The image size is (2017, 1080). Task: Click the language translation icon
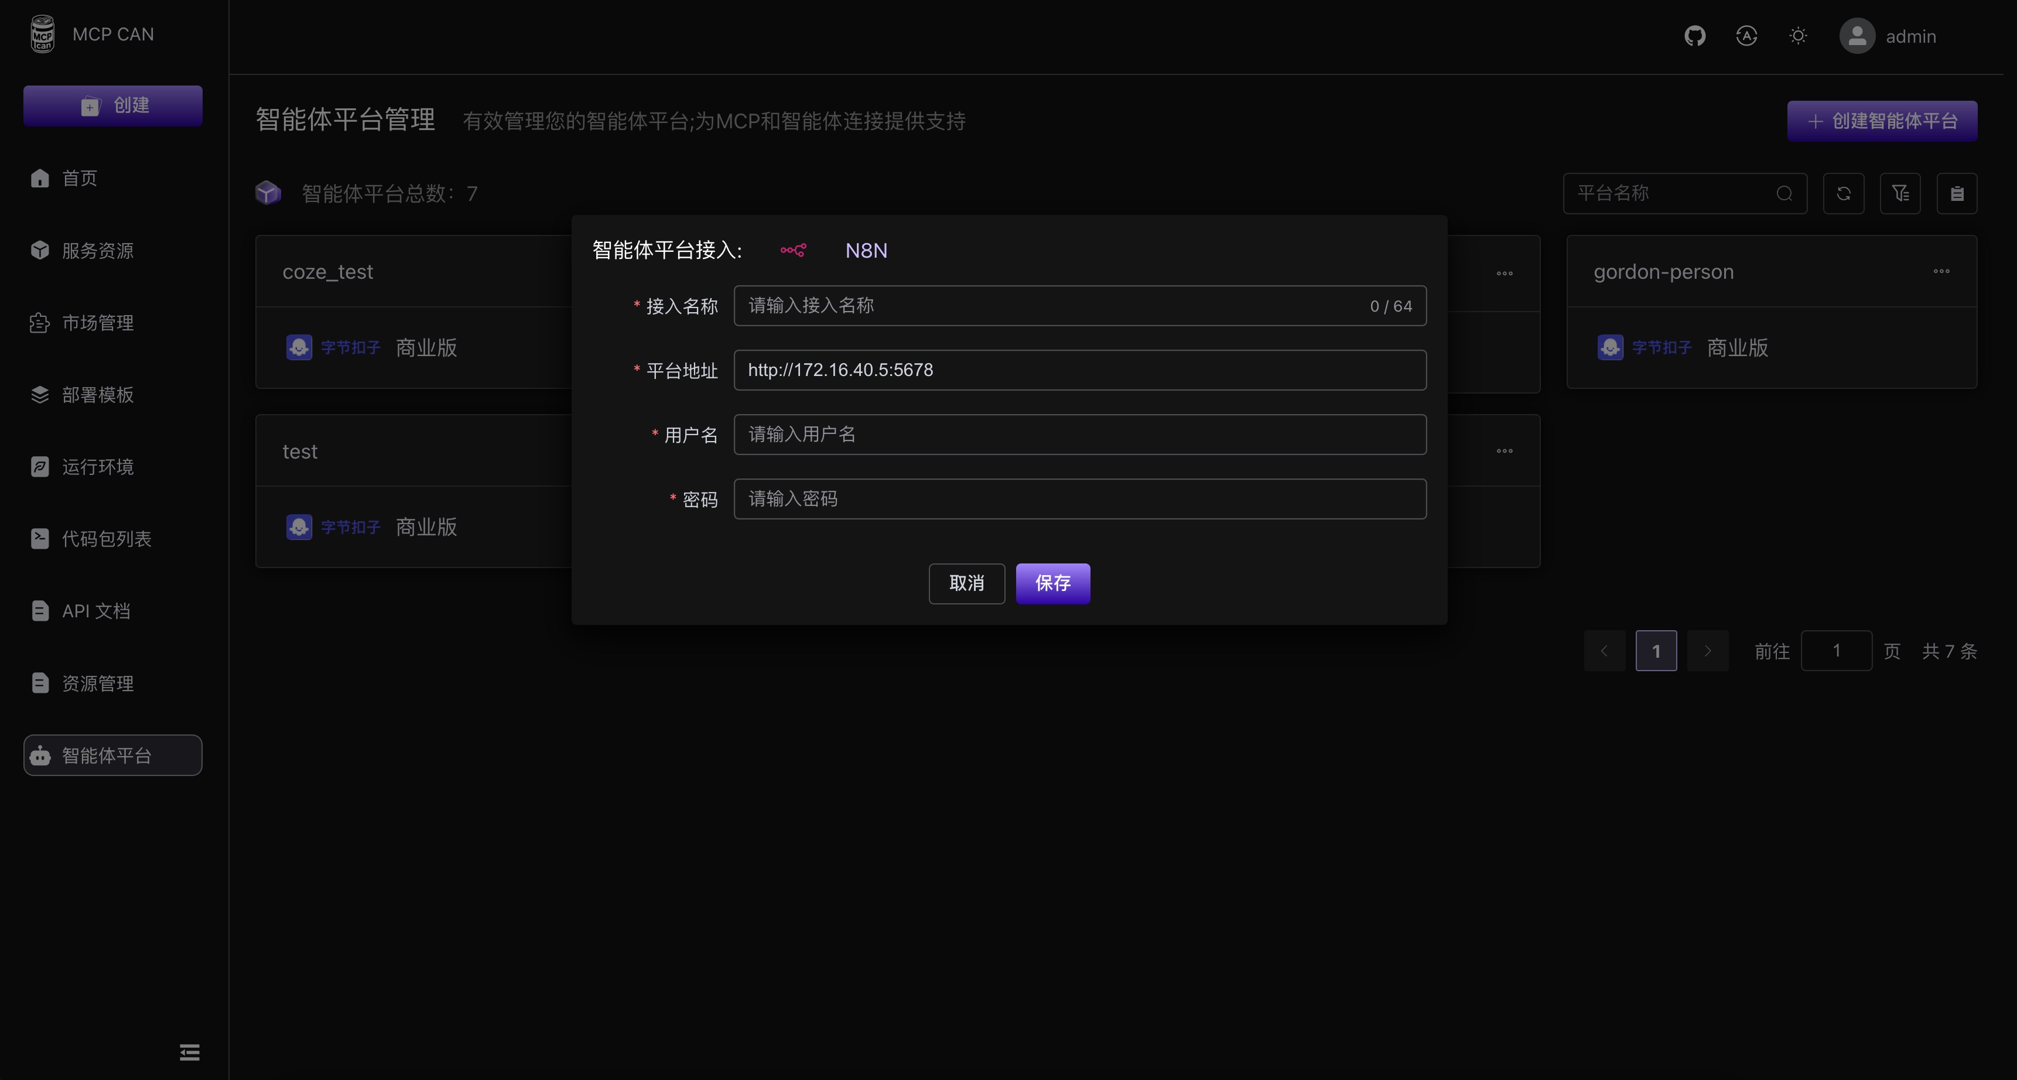coord(1746,36)
